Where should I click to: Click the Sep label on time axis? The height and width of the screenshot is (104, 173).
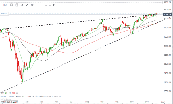[x=102, y=102]
